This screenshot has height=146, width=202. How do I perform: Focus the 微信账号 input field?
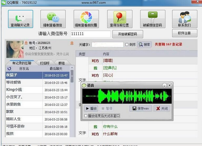point(90,34)
